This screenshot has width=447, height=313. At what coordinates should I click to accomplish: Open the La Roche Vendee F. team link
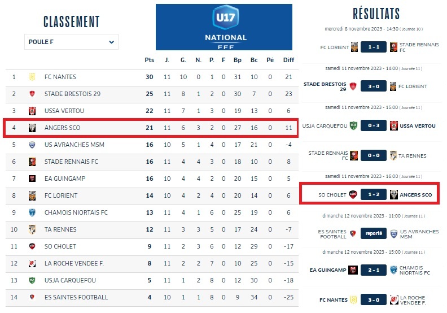[x=74, y=263]
